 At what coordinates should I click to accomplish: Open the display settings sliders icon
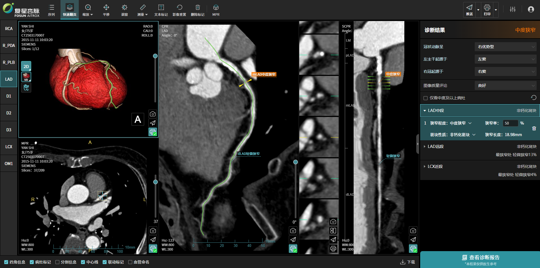coord(513,9)
